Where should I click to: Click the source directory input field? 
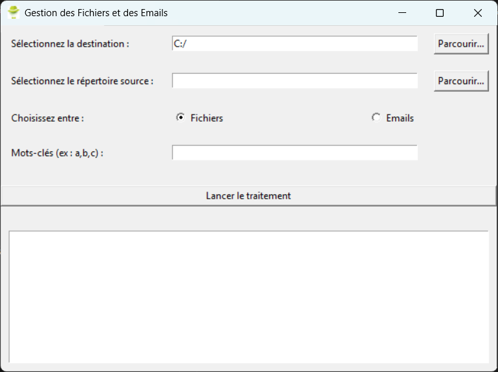(295, 81)
